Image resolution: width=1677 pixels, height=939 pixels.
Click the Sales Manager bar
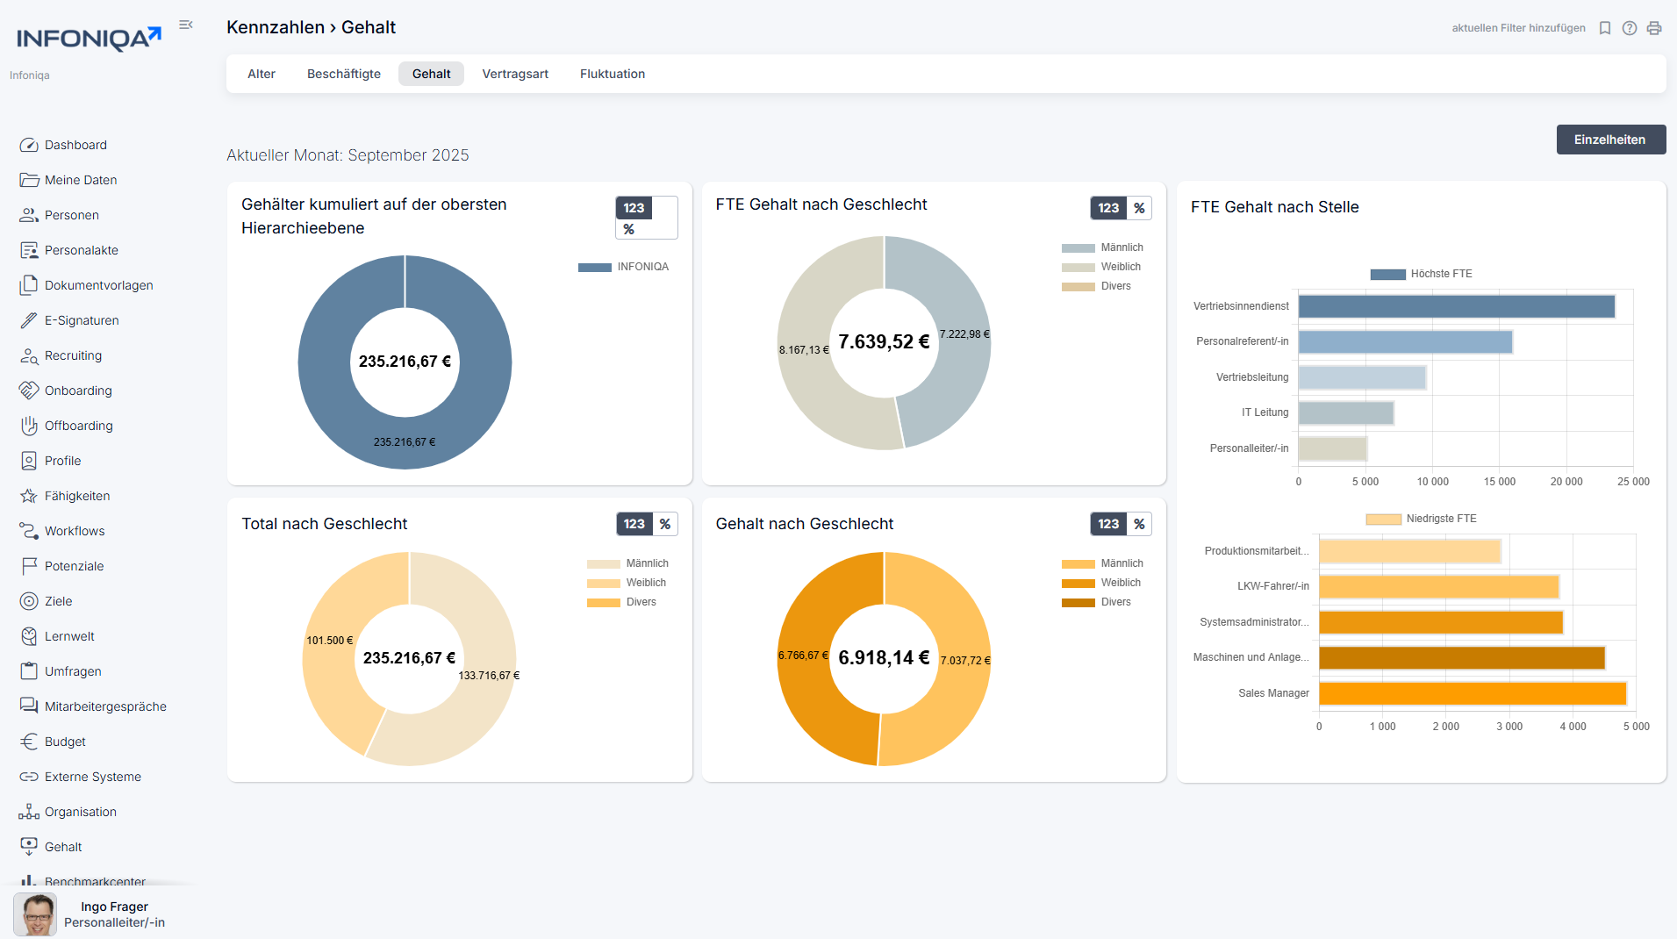click(x=1473, y=693)
